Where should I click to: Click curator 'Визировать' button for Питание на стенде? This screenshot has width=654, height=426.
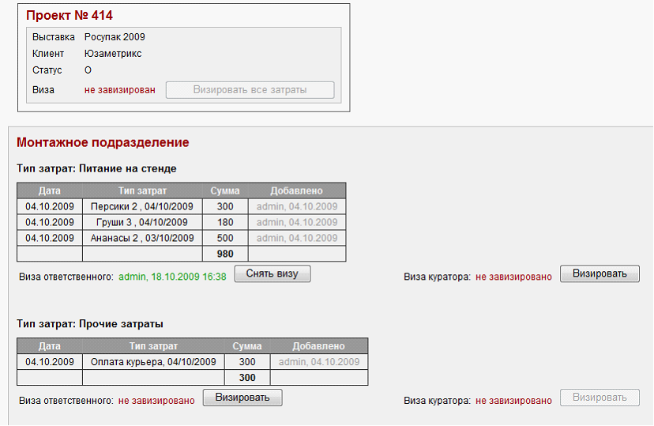[599, 274]
